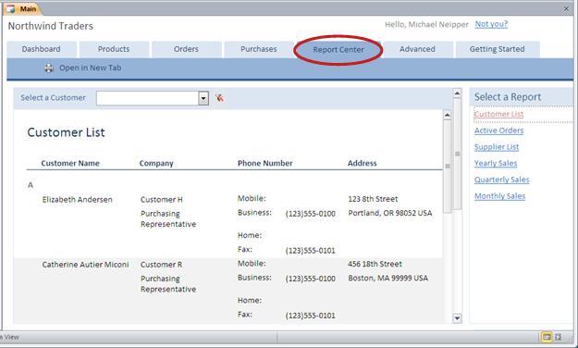
Task: Clear the customer filter with the red icon
Action: point(219,98)
